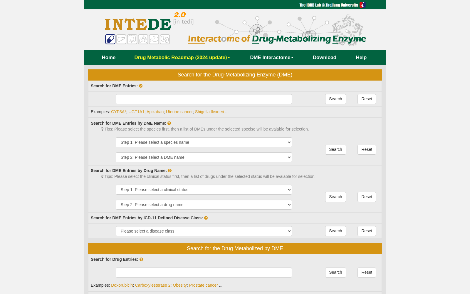Viewport: 470px width, 294px height.
Task: Open the Download page
Action: click(325, 58)
